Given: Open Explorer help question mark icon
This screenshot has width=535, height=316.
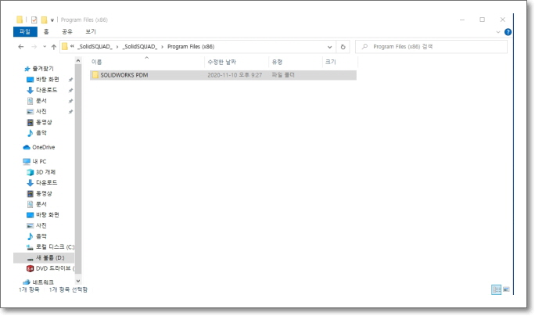Looking at the screenshot, I should (x=508, y=32).
